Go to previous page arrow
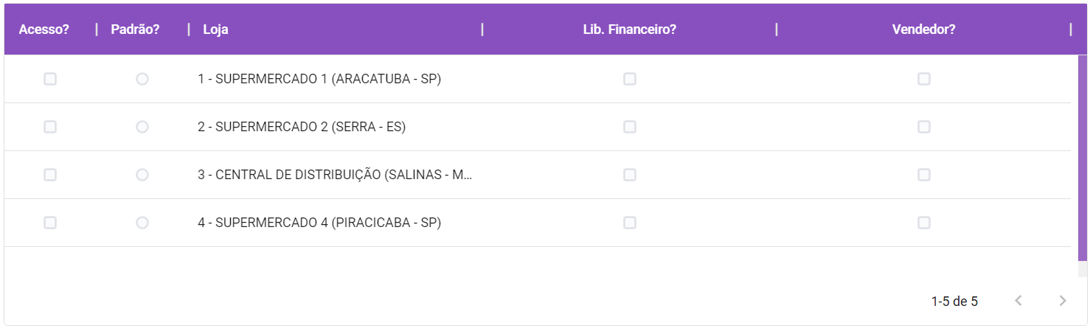Image resolution: width=1090 pixels, height=331 pixels. [x=1018, y=301]
